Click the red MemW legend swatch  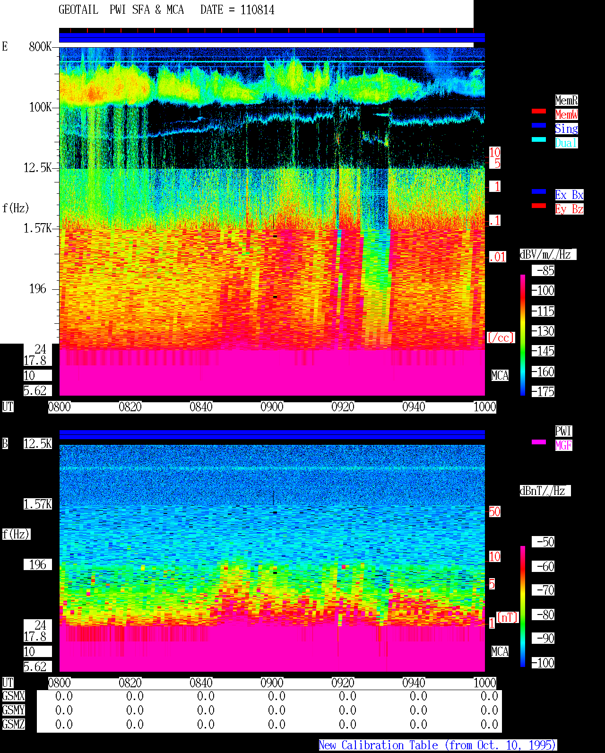(x=539, y=111)
